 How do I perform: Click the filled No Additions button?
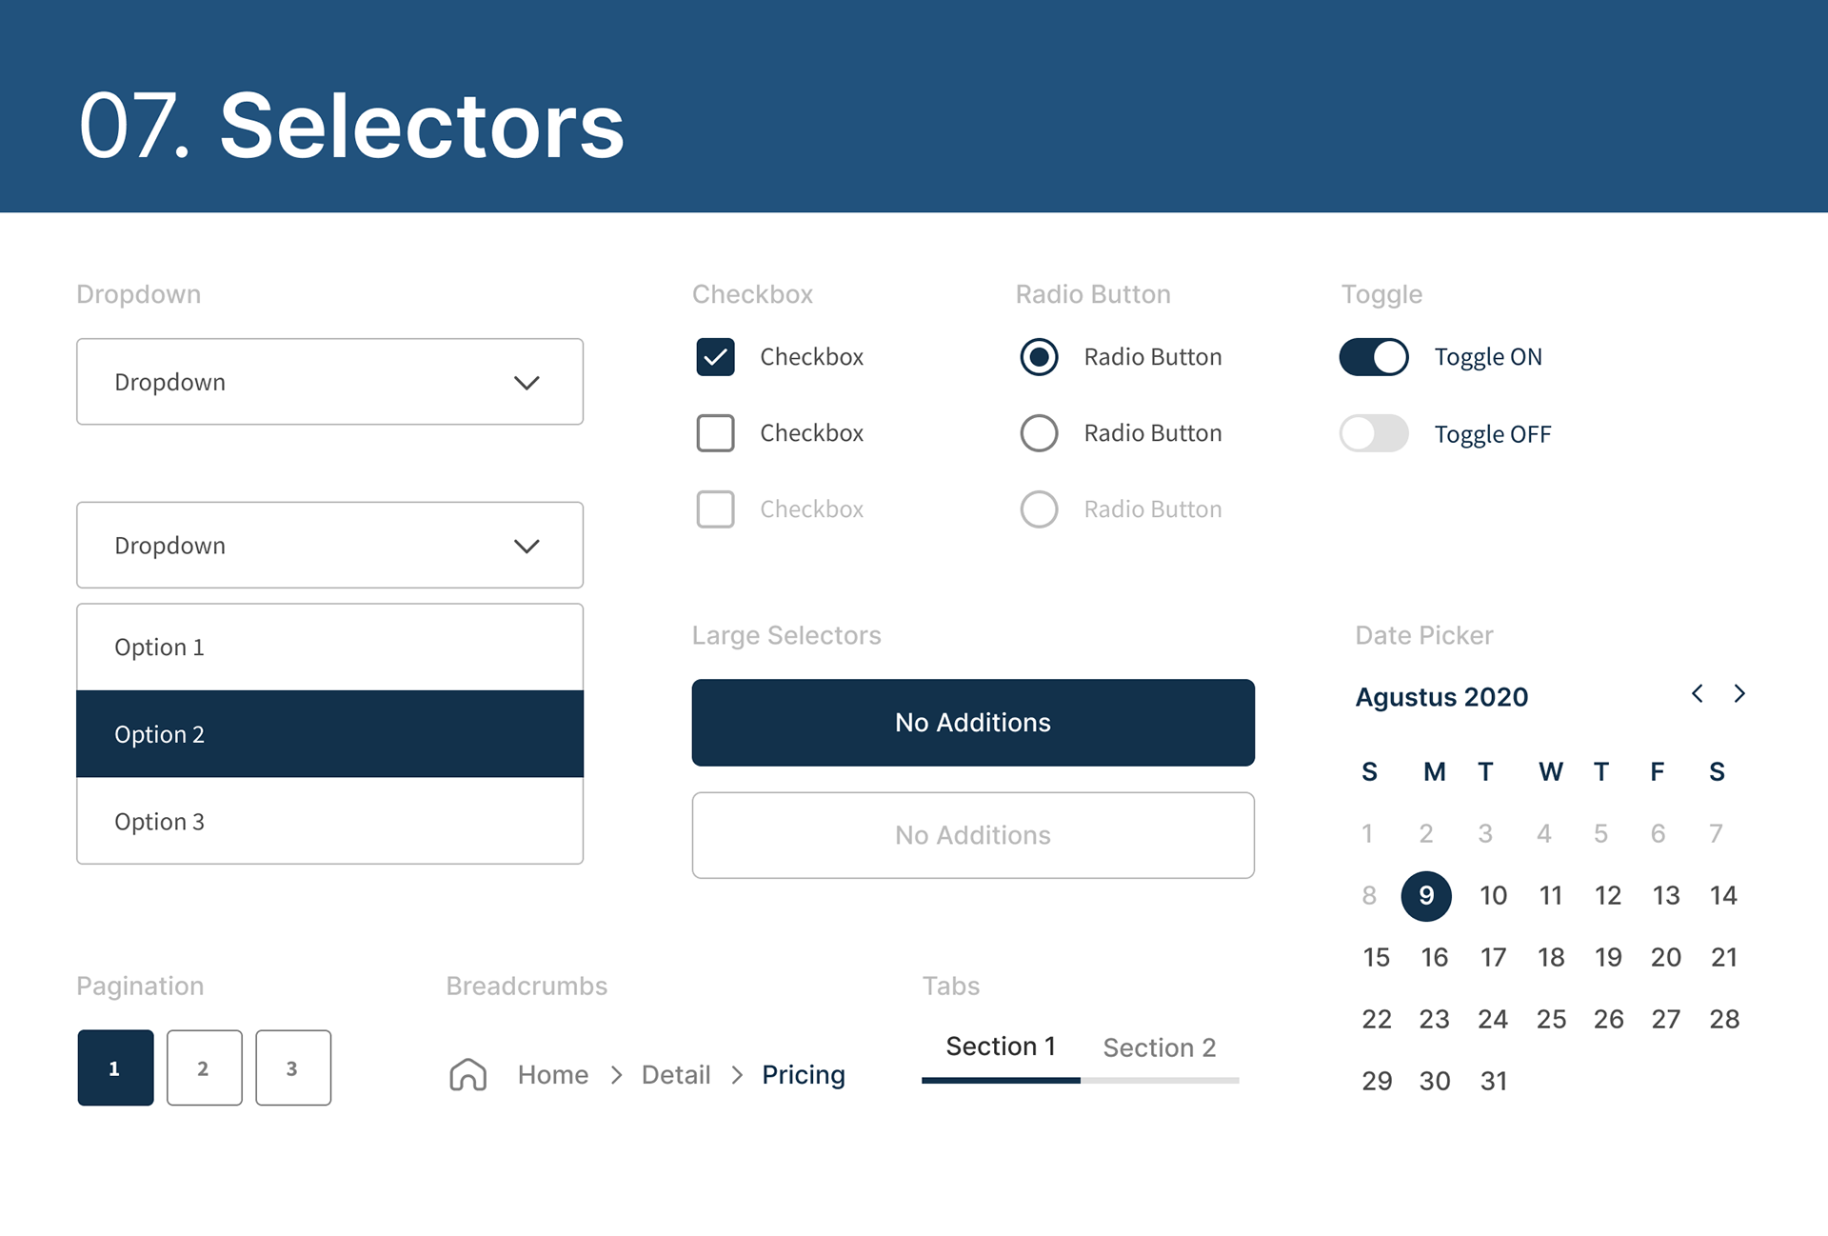(972, 722)
